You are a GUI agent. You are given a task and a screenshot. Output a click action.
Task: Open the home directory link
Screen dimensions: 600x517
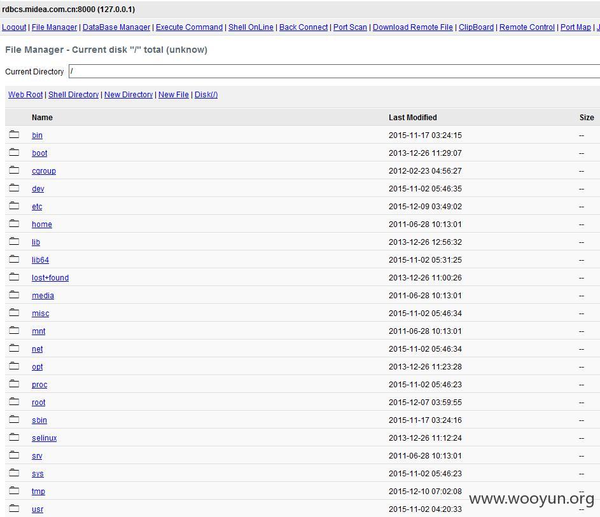pyautogui.click(x=42, y=224)
